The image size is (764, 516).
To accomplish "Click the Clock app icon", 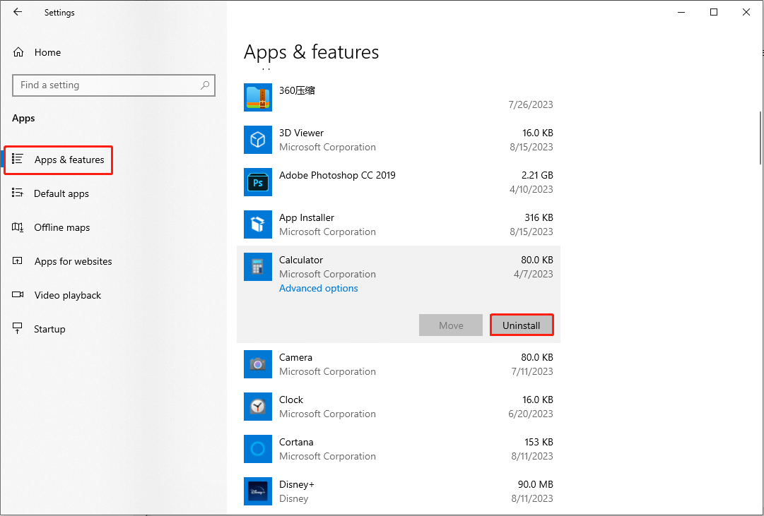I will click(x=258, y=407).
